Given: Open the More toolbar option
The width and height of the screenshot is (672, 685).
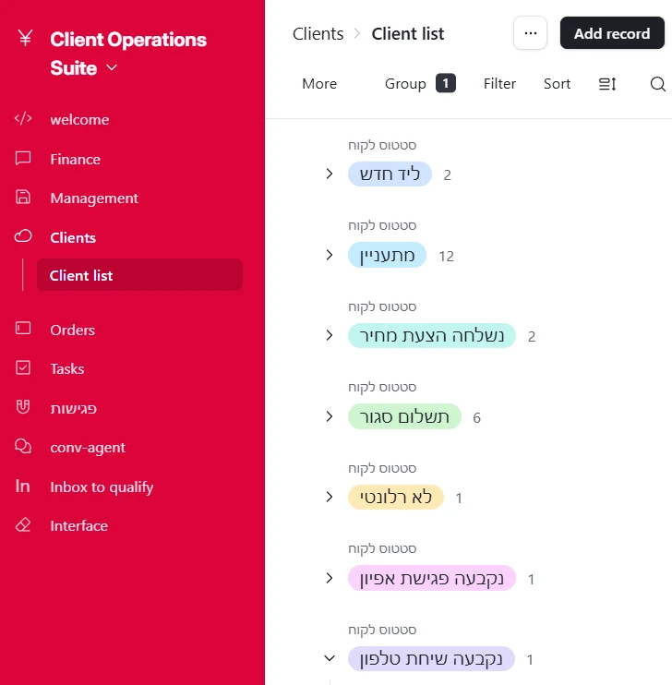Looking at the screenshot, I should pyautogui.click(x=319, y=83).
